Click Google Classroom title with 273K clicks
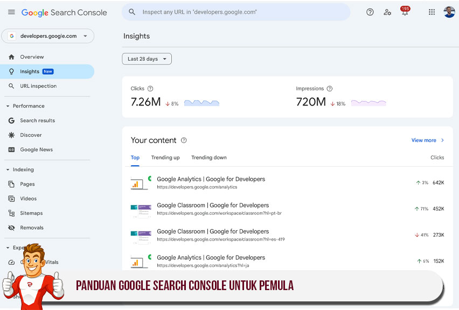The height and width of the screenshot is (310, 459). [213, 231]
